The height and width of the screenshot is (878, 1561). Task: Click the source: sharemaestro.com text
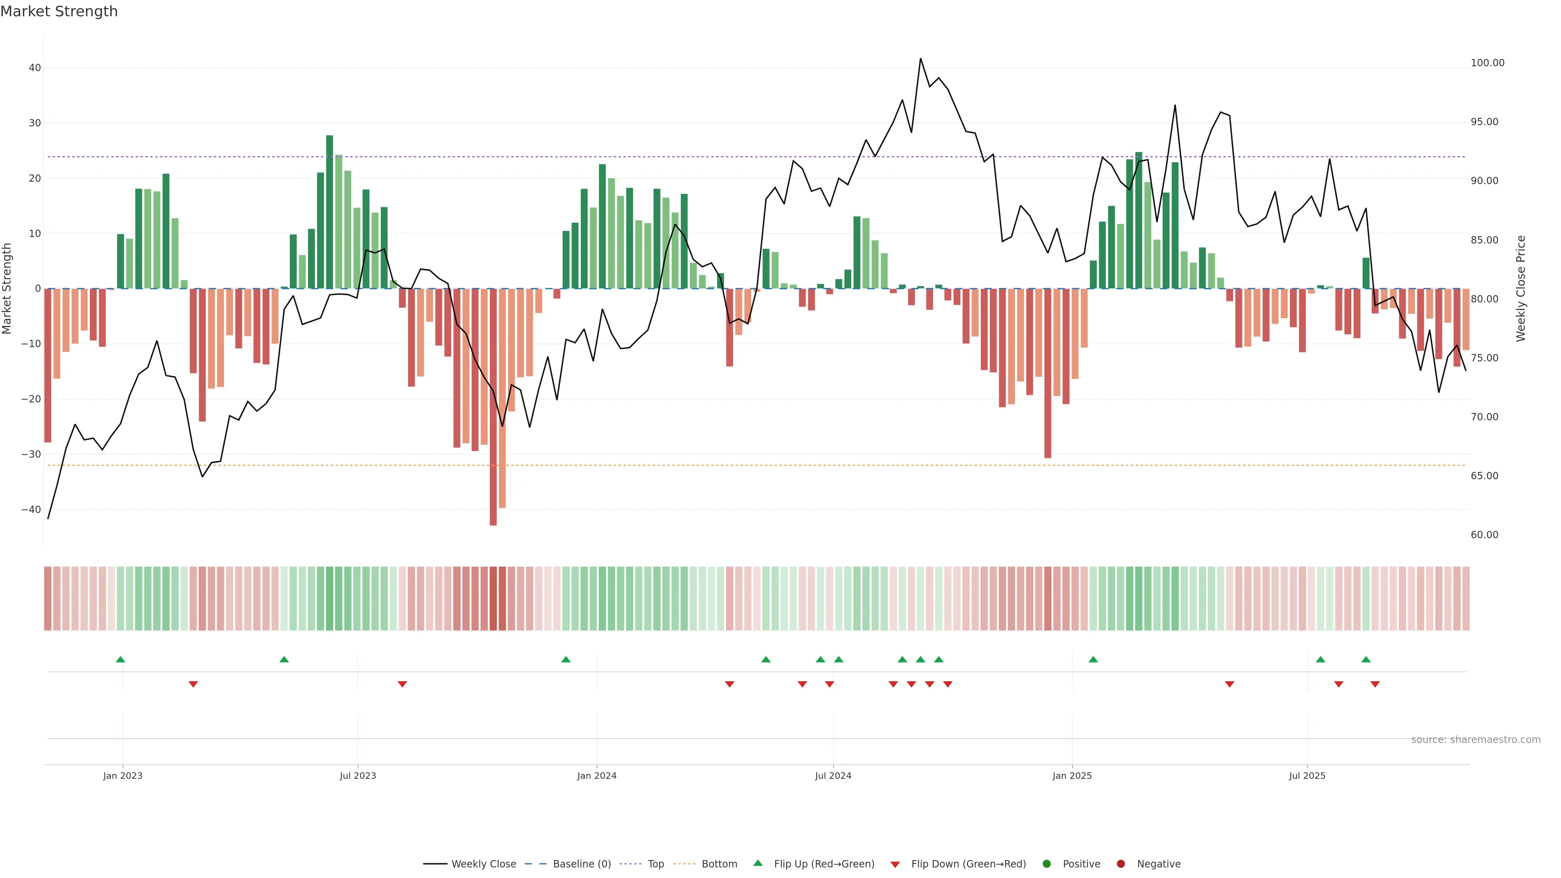tap(1476, 740)
